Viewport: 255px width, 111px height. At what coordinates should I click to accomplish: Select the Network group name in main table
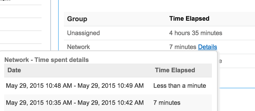tap(78, 47)
